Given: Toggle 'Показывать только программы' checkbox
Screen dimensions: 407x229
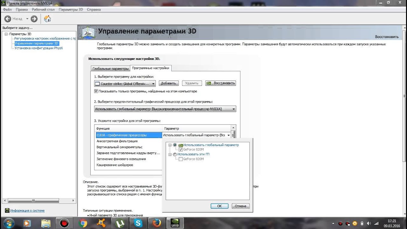Looking at the screenshot, I should 96,91.
